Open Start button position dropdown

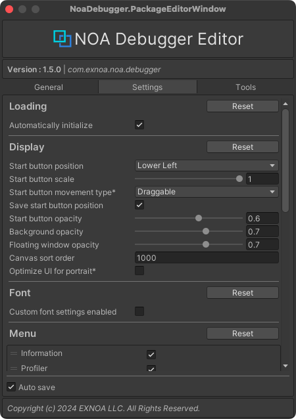coord(207,165)
